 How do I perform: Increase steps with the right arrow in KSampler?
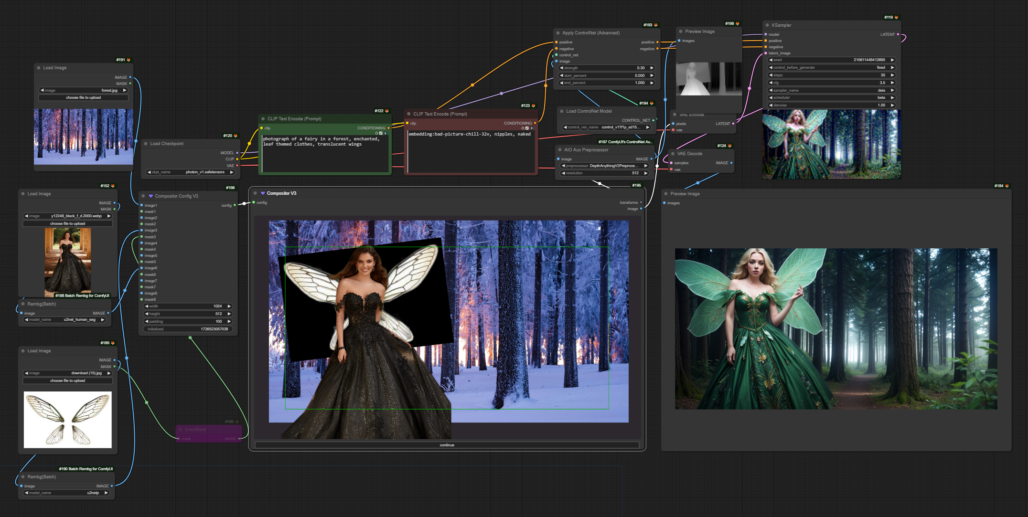click(892, 75)
